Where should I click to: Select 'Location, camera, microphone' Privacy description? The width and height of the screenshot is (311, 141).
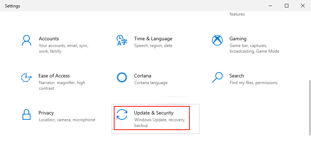coord(67,120)
